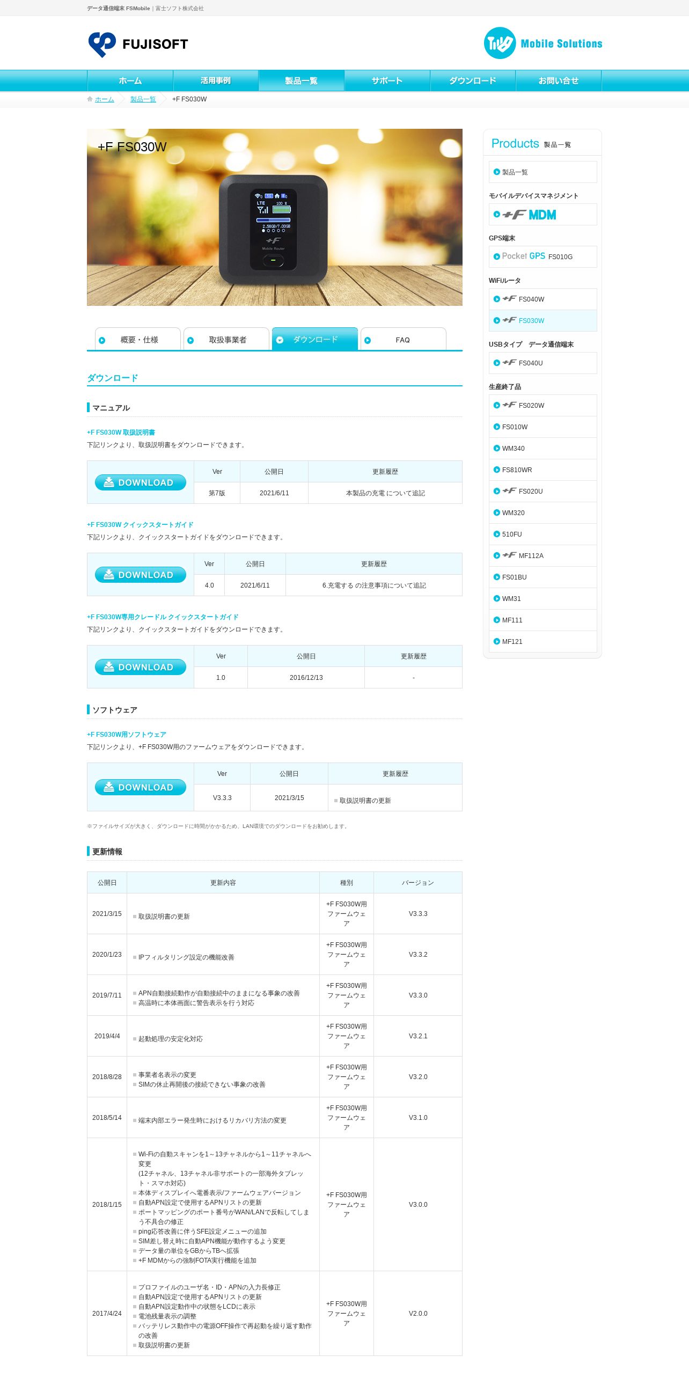Click arrow icon beside MF112A
The height and width of the screenshot is (1378, 689).
tap(496, 555)
